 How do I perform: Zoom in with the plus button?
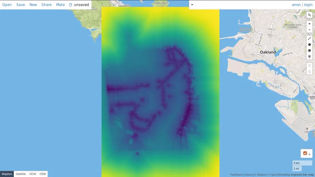click(309, 24)
